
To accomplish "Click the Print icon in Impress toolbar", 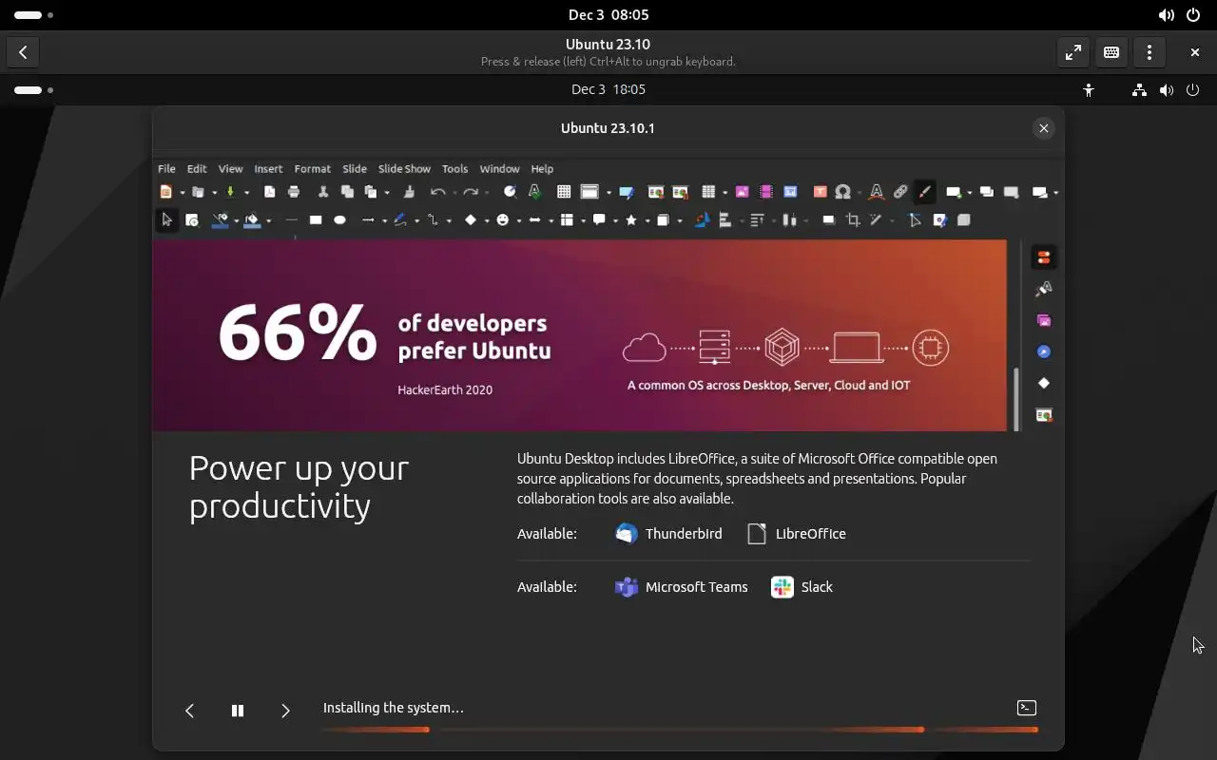I will [294, 192].
